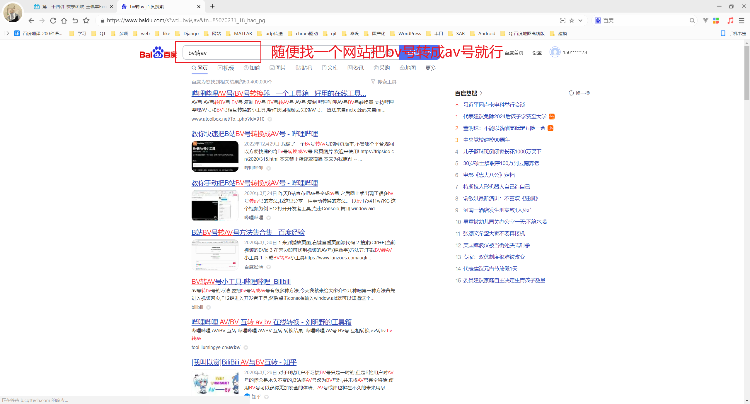Bookmark page with toolbar star icon
The height and width of the screenshot is (404, 750).
point(86,20)
